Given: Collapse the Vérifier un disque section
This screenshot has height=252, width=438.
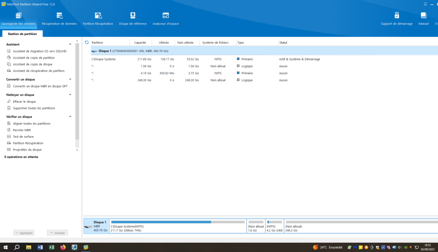Looking at the screenshot, I should point(71,117).
